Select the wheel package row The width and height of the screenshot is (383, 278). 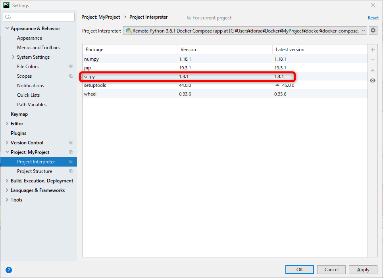tap(225, 94)
